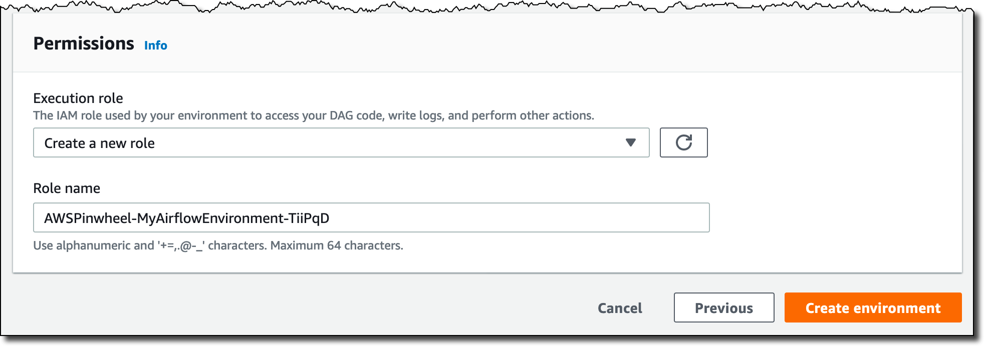984x346 pixels.
Task: Expand the Execution role dropdown
Action: pos(341,142)
